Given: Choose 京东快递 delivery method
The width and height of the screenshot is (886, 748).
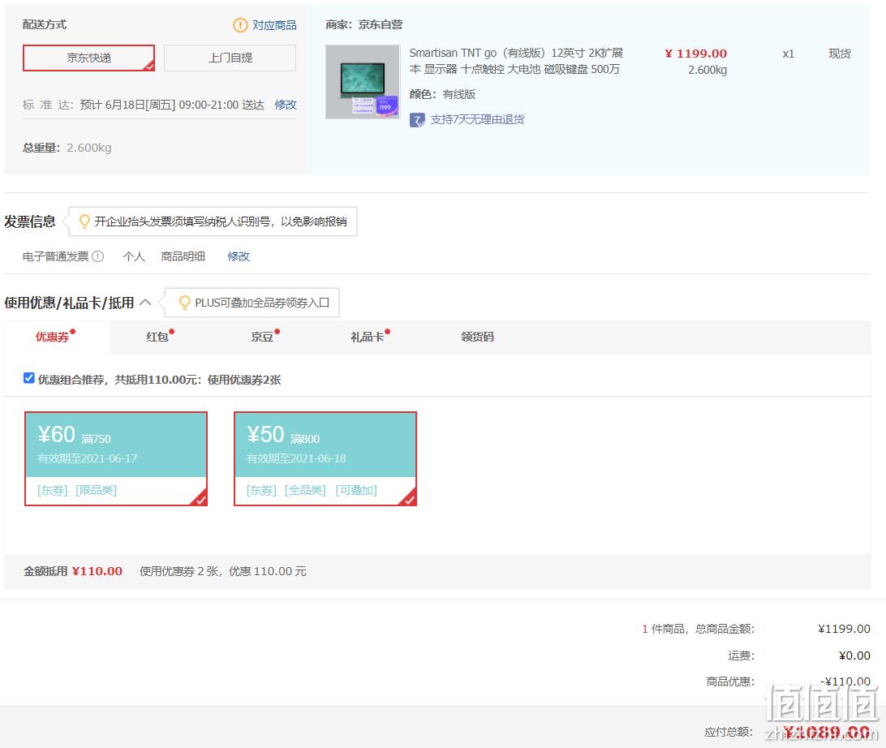Looking at the screenshot, I should [88, 58].
